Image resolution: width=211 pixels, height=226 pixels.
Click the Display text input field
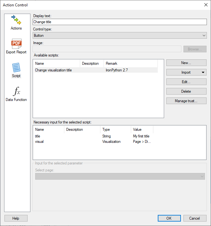[120, 22]
